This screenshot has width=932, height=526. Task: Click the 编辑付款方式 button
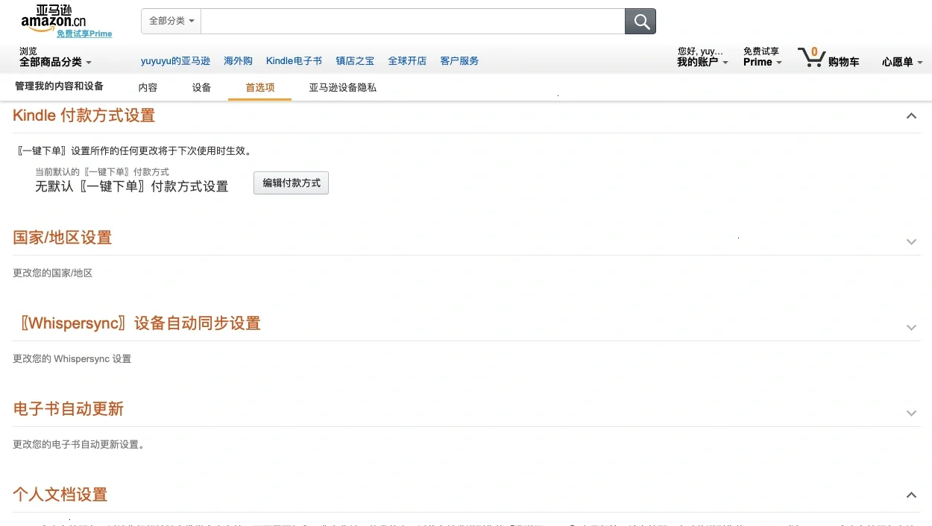(x=291, y=183)
